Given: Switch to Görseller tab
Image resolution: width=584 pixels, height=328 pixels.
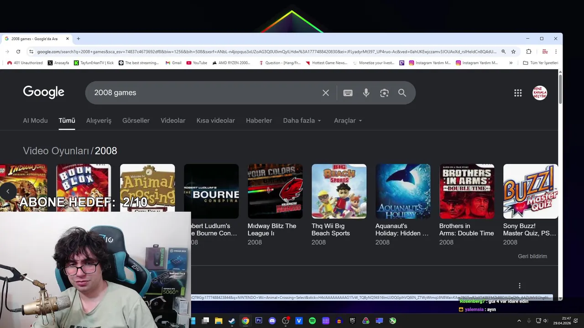Looking at the screenshot, I should coord(136,121).
